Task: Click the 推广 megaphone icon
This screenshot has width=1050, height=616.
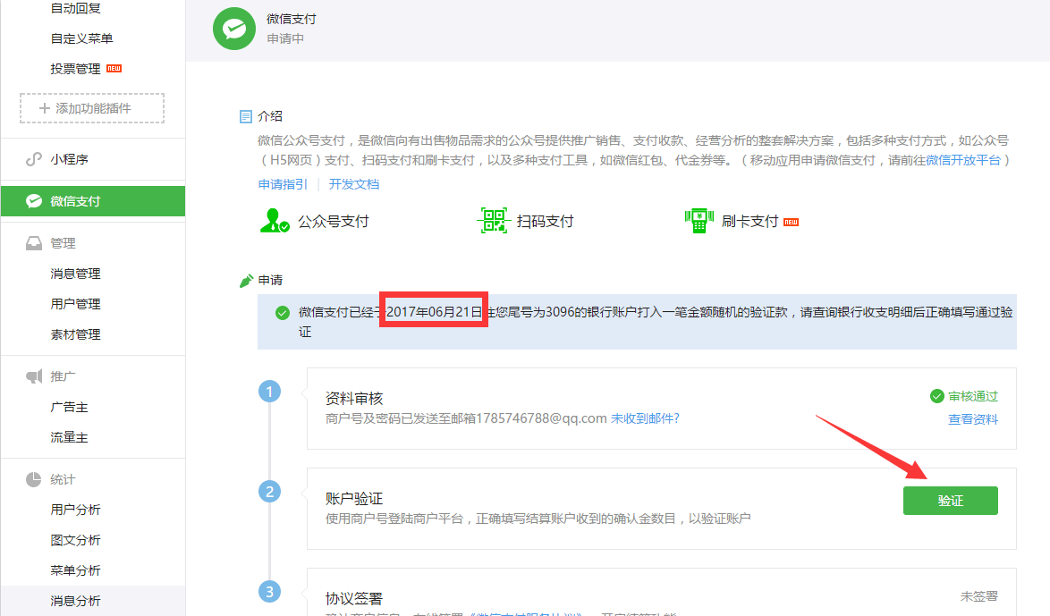Action: coord(33,376)
